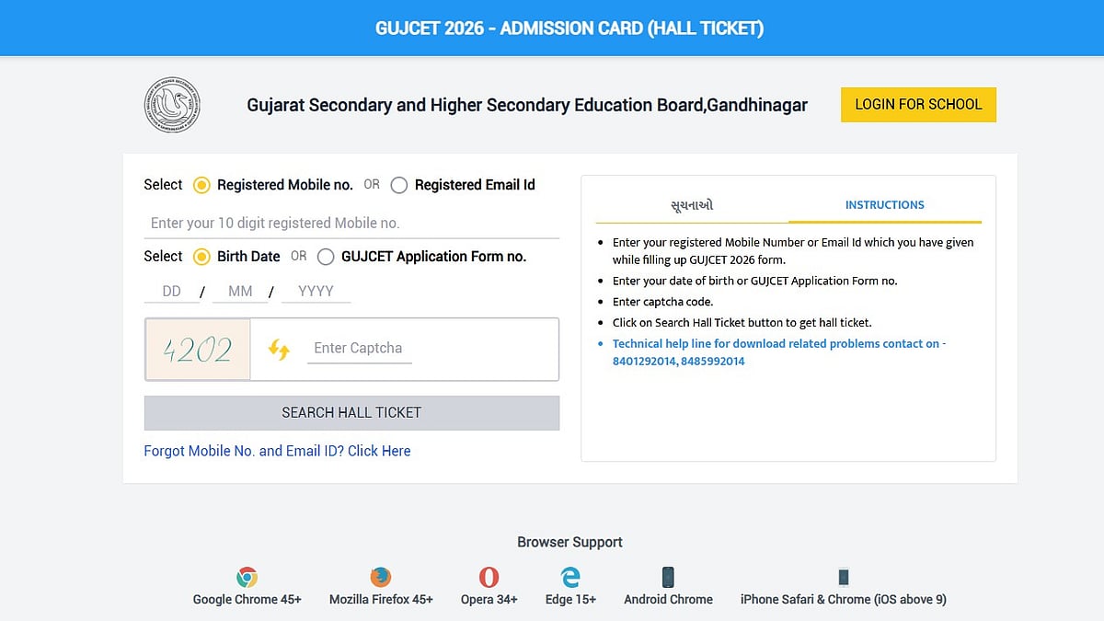Click the LOGIN FOR SCHOOL button
1104x621 pixels.
(918, 105)
